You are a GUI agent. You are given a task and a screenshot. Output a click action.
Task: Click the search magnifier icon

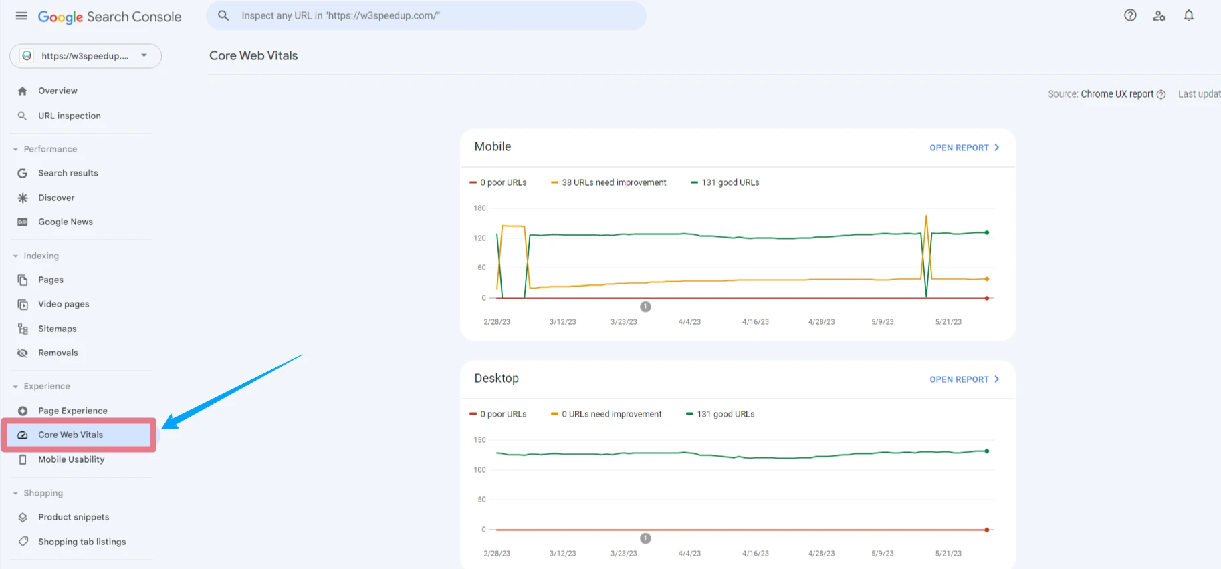(x=223, y=15)
